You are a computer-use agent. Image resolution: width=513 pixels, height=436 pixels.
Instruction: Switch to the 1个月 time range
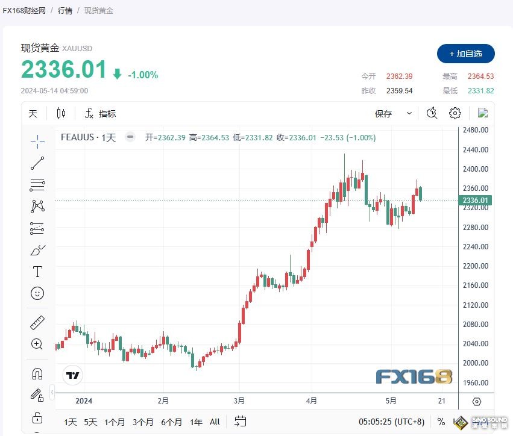pyautogui.click(x=115, y=422)
